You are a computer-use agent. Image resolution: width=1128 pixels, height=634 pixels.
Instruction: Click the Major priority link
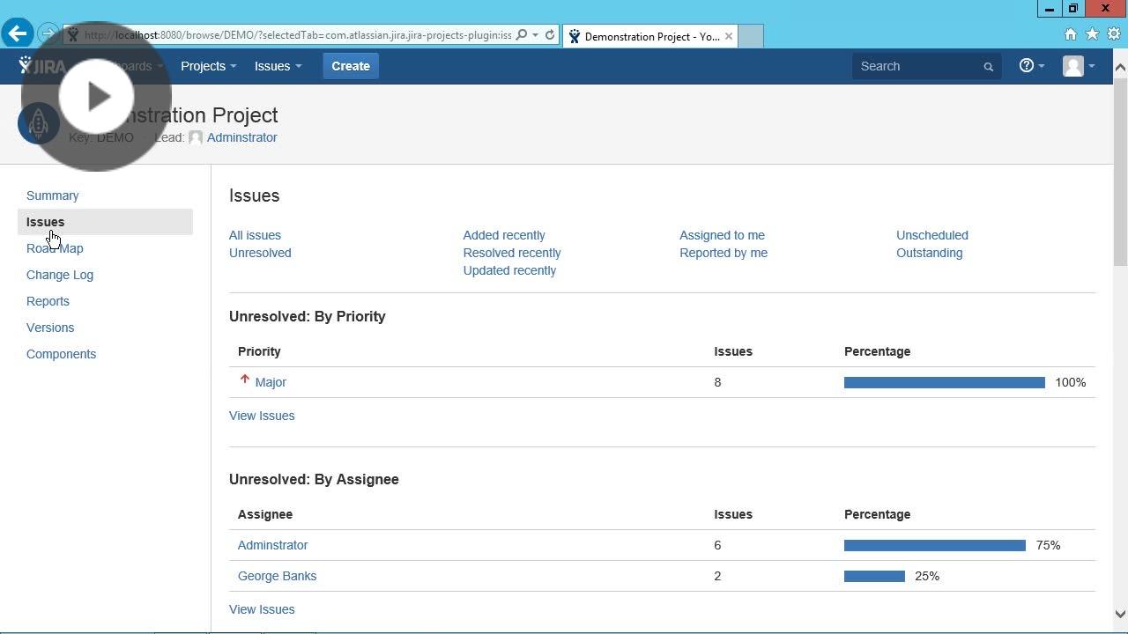pos(271,382)
